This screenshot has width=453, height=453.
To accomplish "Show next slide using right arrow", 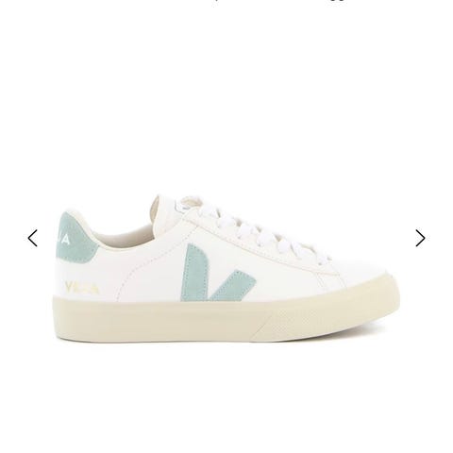I will [420, 238].
